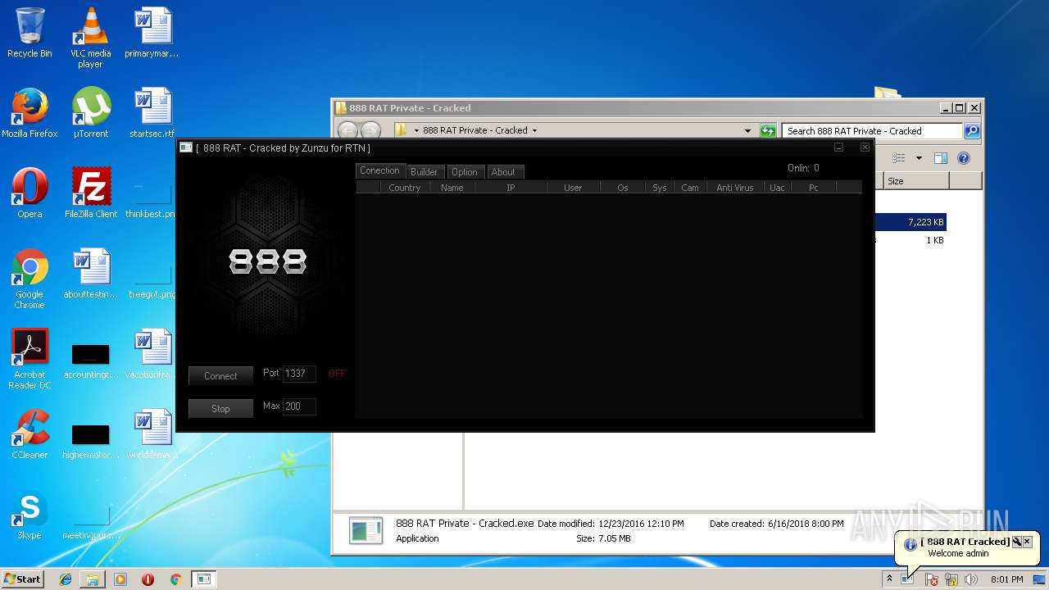This screenshot has width=1049, height=590.
Task: Click Show desktop button at taskbar end
Action: [1039, 579]
